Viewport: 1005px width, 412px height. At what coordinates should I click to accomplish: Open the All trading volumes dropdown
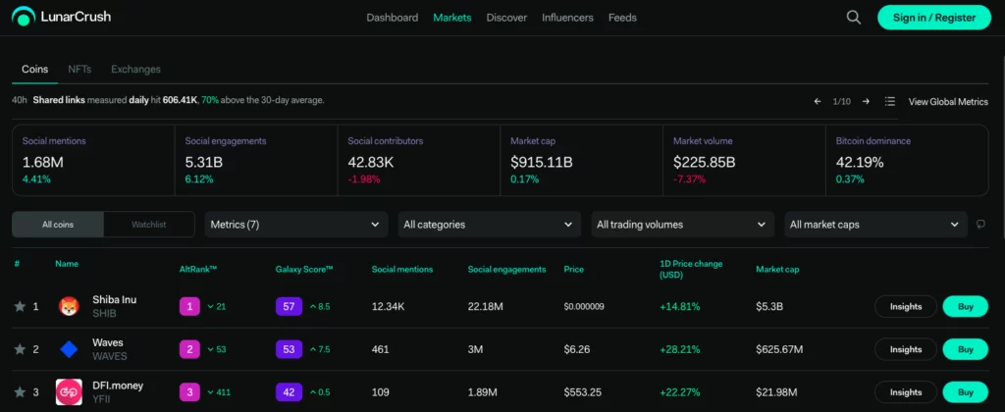tap(683, 225)
